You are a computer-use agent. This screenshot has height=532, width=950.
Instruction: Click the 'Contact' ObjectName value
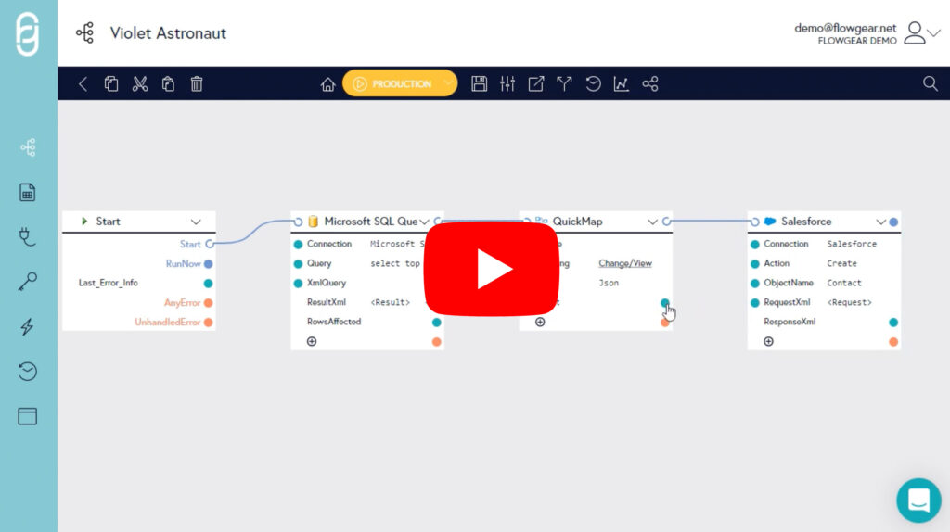844,283
